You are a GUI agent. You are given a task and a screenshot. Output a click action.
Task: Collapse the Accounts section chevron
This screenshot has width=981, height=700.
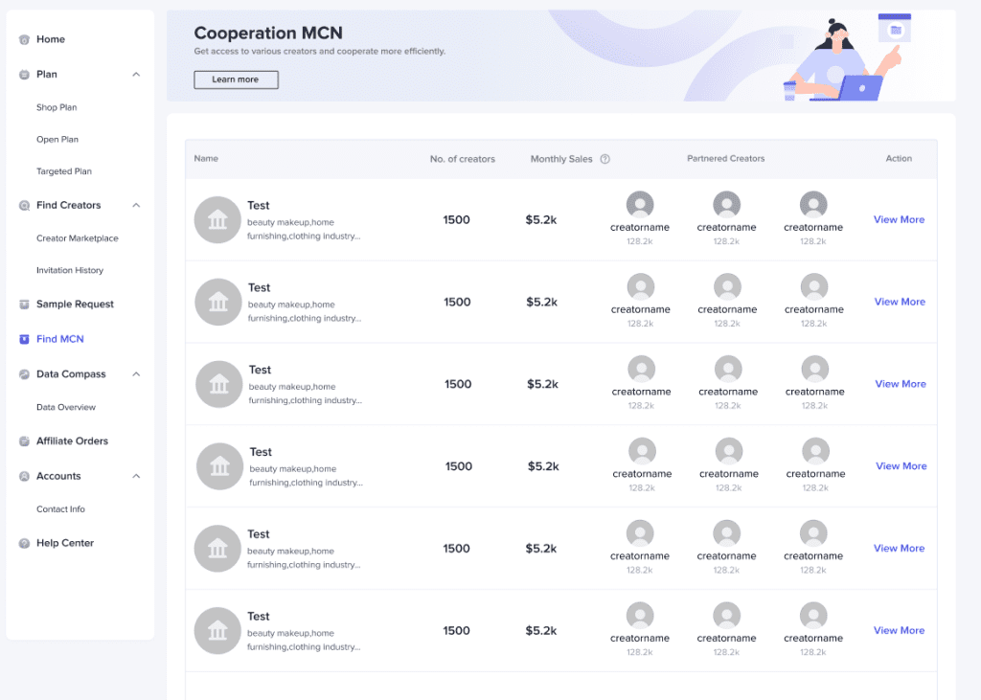point(136,476)
